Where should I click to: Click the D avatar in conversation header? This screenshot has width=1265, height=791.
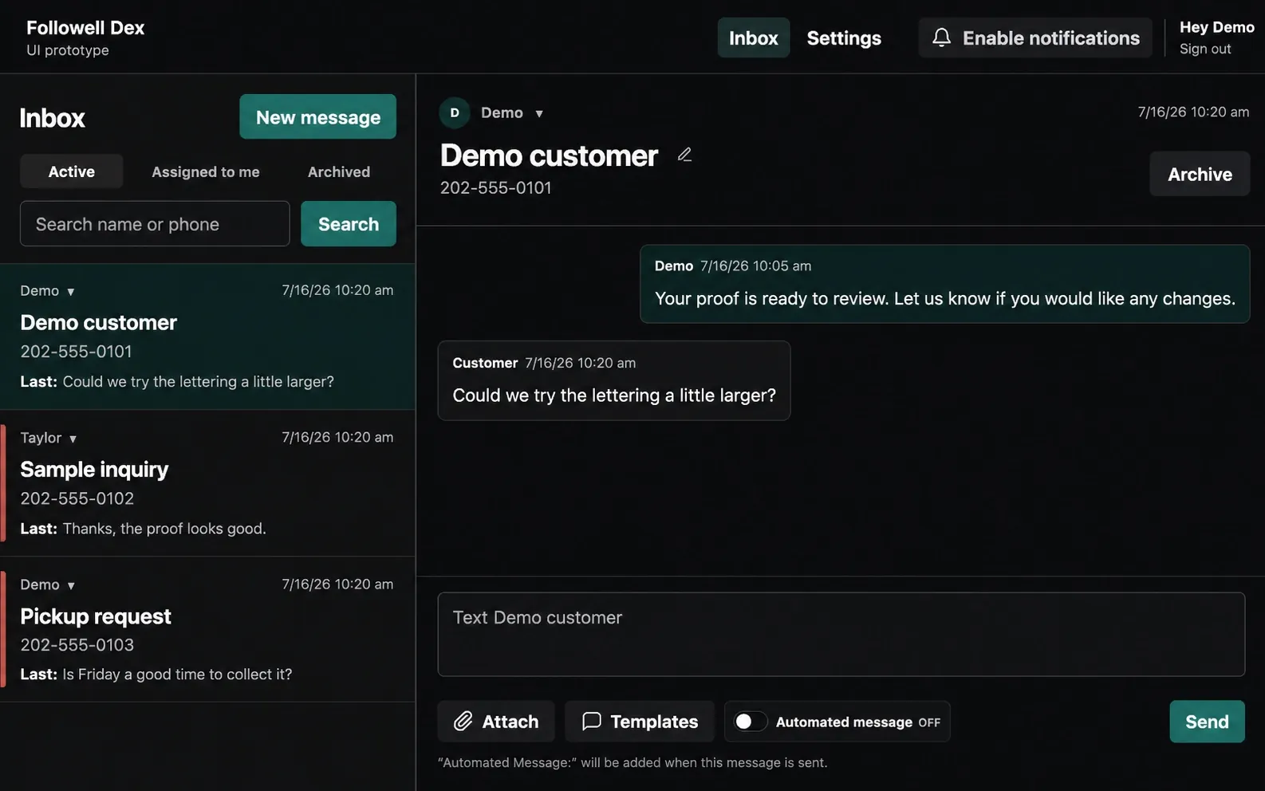pos(455,113)
